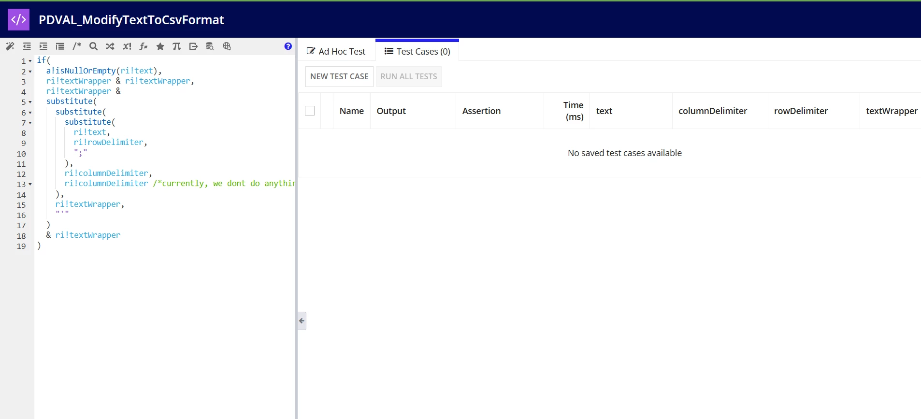Viewport: 921px width, 419px height.
Task: Click ri!textWrapper on code line 18
Action: point(88,235)
